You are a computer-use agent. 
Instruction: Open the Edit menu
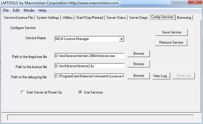[16, 10]
